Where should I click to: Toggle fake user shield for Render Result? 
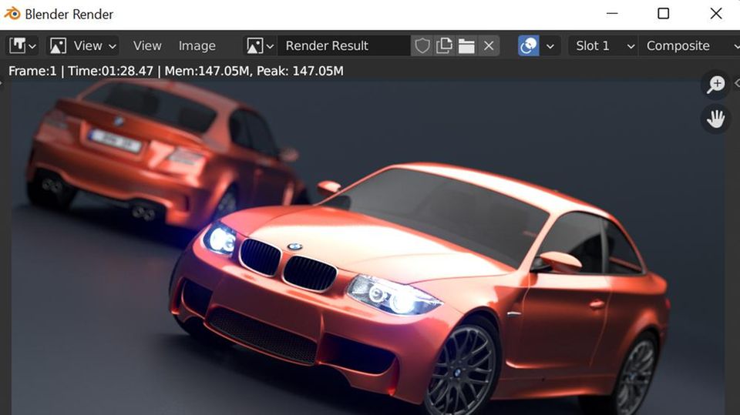(x=422, y=46)
